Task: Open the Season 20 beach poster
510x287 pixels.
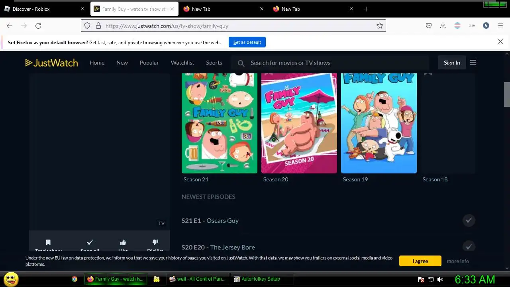Action: point(299,123)
